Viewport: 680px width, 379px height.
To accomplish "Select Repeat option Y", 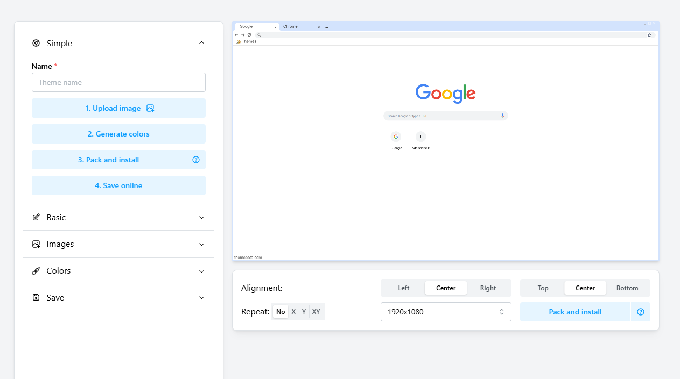I will pos(304,312).
